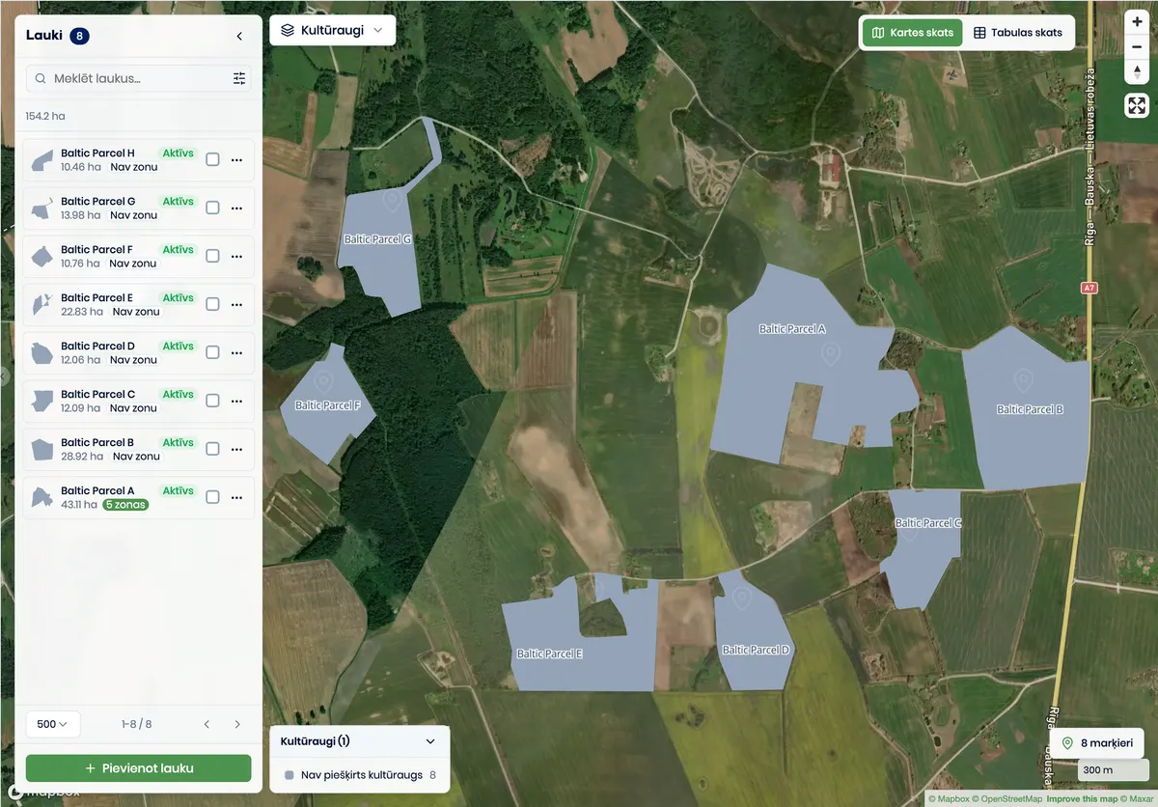This screenshot has height=807, width=1158.
Task: Open the Kultūraugi layer dropdown
Action: pyautogui.click(x=332, y=30)
